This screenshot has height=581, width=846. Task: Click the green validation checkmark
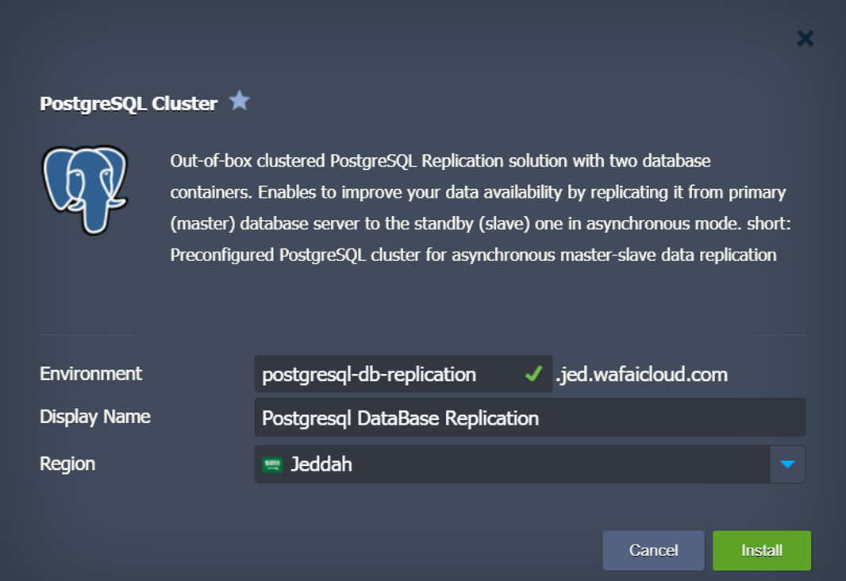(534, 374)
